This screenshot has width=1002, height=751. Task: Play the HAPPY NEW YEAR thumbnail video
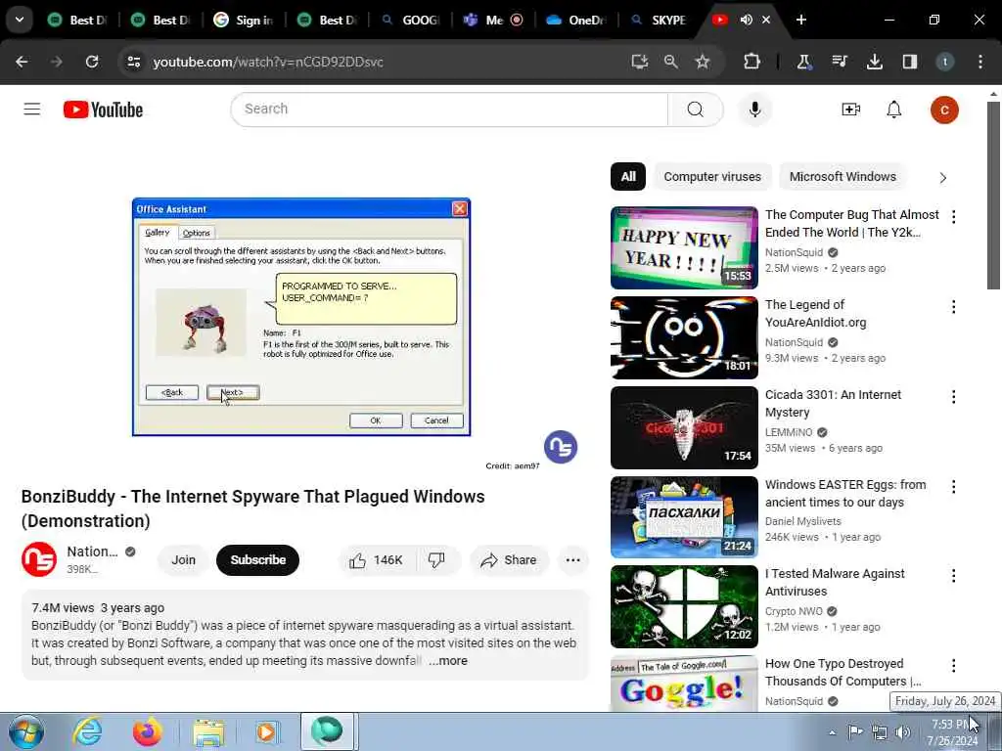click(684, 247)
